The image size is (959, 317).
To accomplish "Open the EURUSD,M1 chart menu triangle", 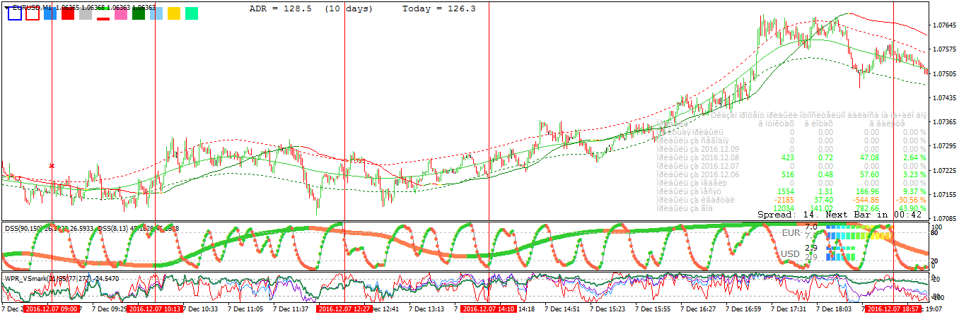I will (x=7, y=7).
